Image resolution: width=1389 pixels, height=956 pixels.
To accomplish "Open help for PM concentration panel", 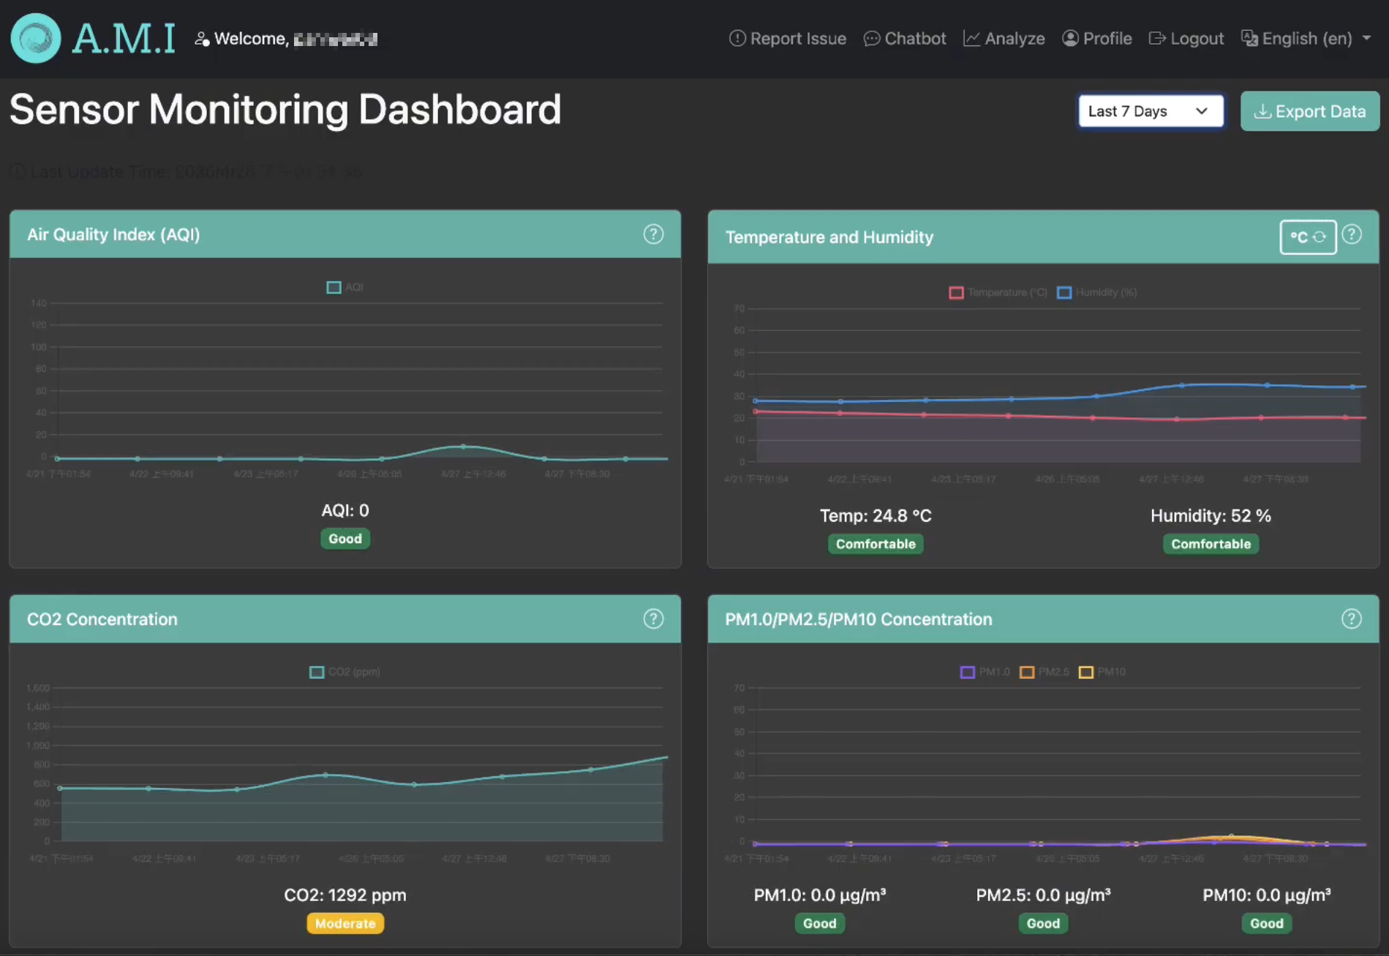I will click(1351, 619).
